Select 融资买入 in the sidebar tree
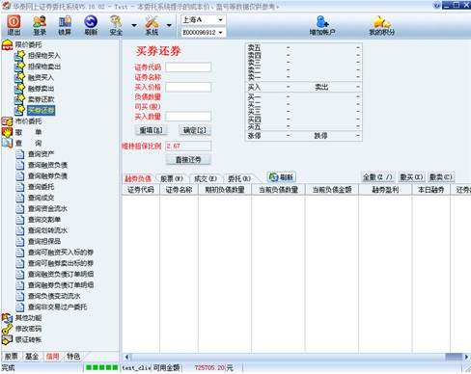This screenshot has width=471, height=374. (x=41, y=77)
